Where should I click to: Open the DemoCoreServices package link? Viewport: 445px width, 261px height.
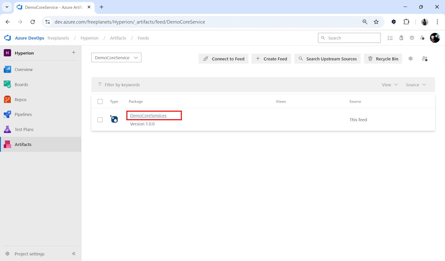click(x=148, y=116)
